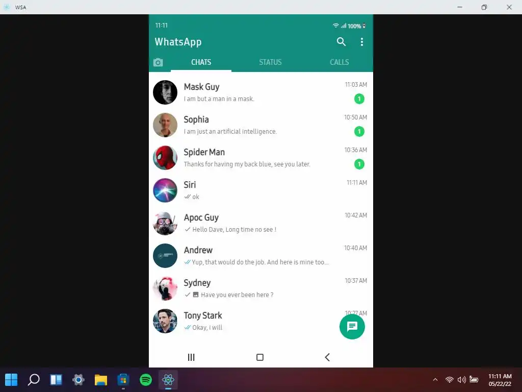Image resolution: width=522 pixels, height=392 pixels.
Task: Open the taskbar clock and date
Action: (x=500, y=380)
